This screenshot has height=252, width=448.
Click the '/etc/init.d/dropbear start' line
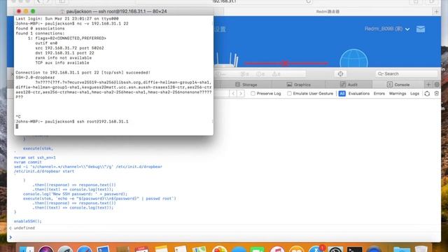point(44,171)
